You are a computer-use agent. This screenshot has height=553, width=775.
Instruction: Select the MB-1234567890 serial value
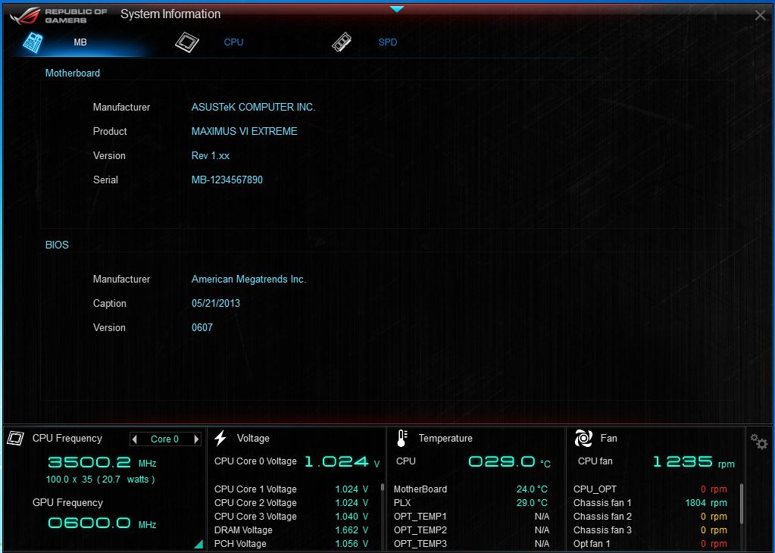pos(227,180)
